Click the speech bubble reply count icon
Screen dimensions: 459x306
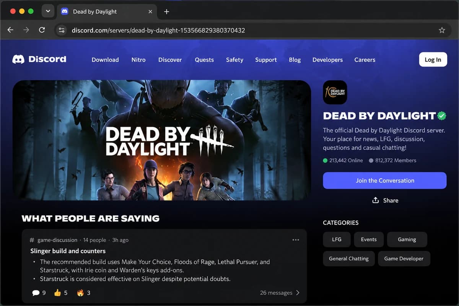[x=36, y=293]
